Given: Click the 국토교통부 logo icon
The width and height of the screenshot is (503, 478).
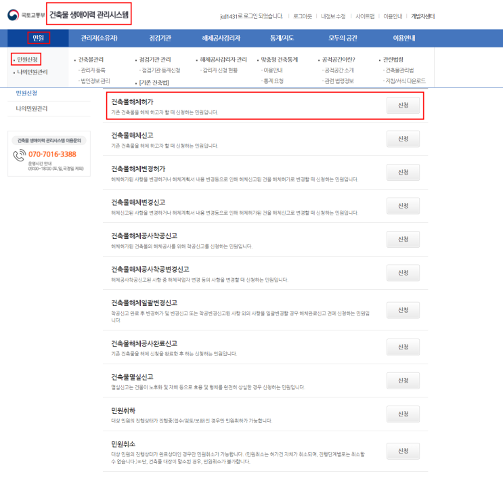Looking at the screenshot, I should point(13,15).
